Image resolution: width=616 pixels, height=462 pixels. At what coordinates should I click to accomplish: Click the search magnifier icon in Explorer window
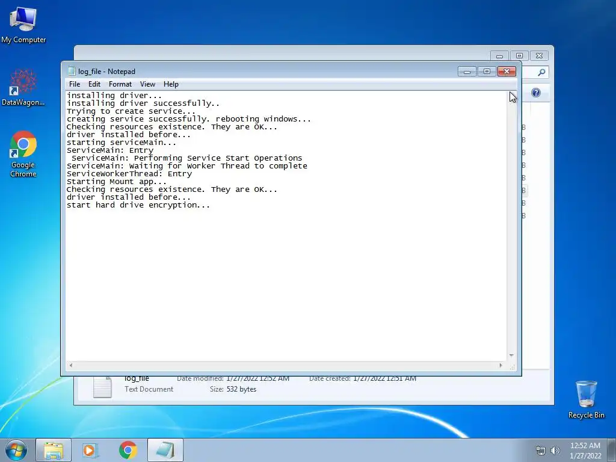[542, 72]
